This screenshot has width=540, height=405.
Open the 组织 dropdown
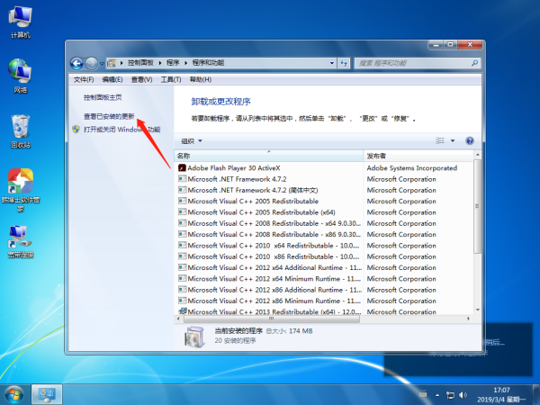(x=192, y=141)
